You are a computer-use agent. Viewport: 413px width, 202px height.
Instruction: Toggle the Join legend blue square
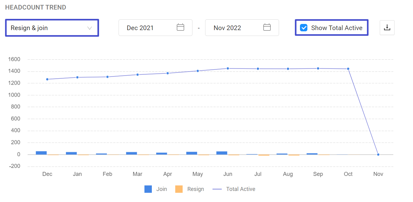coord(148,189)
